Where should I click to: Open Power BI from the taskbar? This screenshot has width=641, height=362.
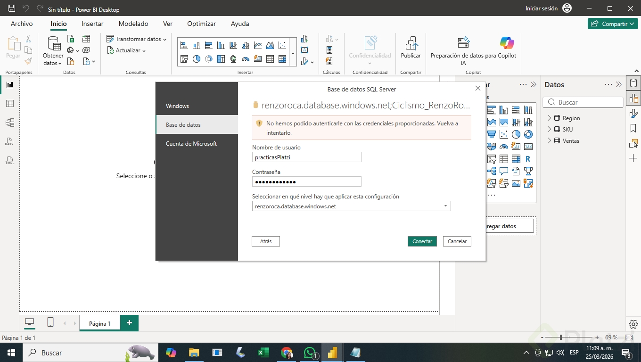(x=333, y=353)
